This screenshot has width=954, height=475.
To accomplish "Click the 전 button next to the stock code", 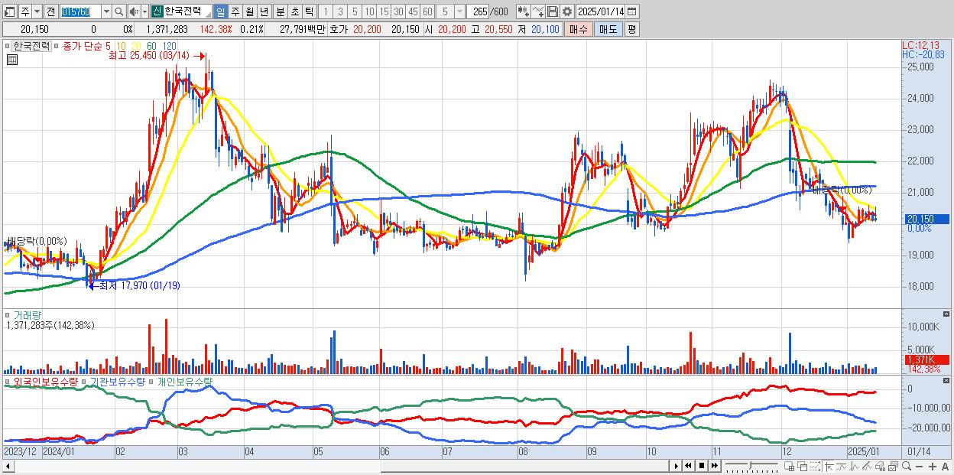I will pyautogui.click(x=50, y=11).
